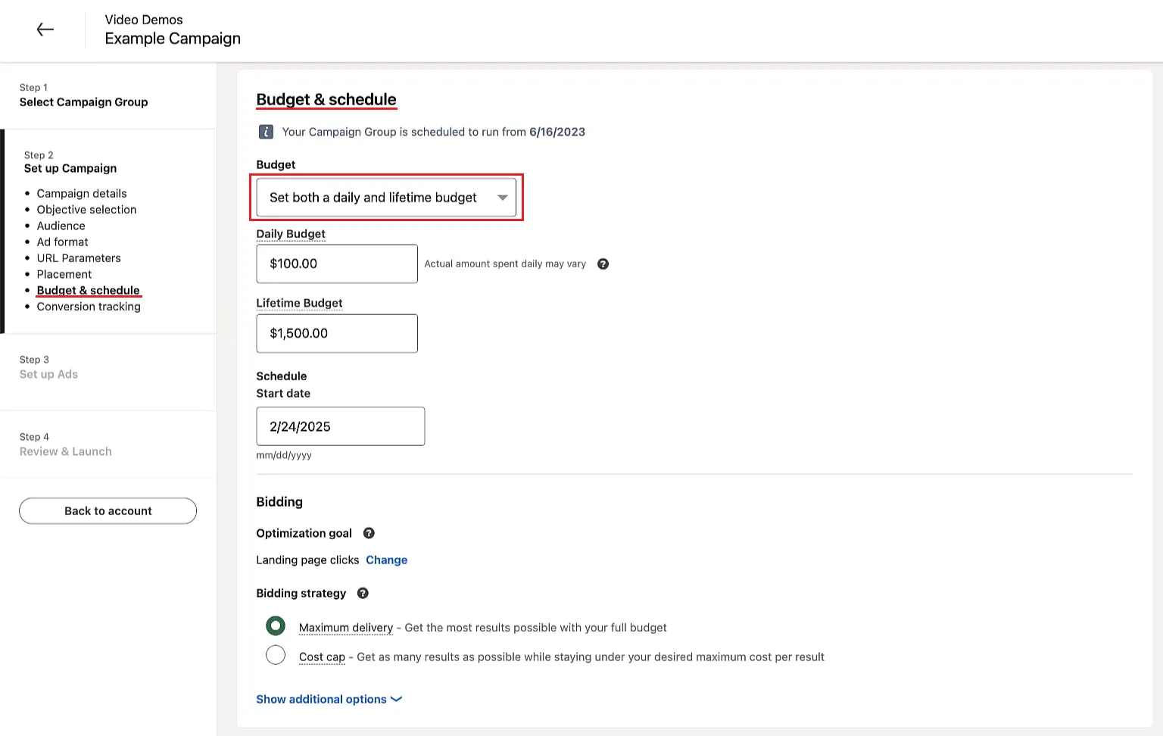The image size is (1163, 736).
Task: Open Ad format section
Action: [x=62, y=242]
